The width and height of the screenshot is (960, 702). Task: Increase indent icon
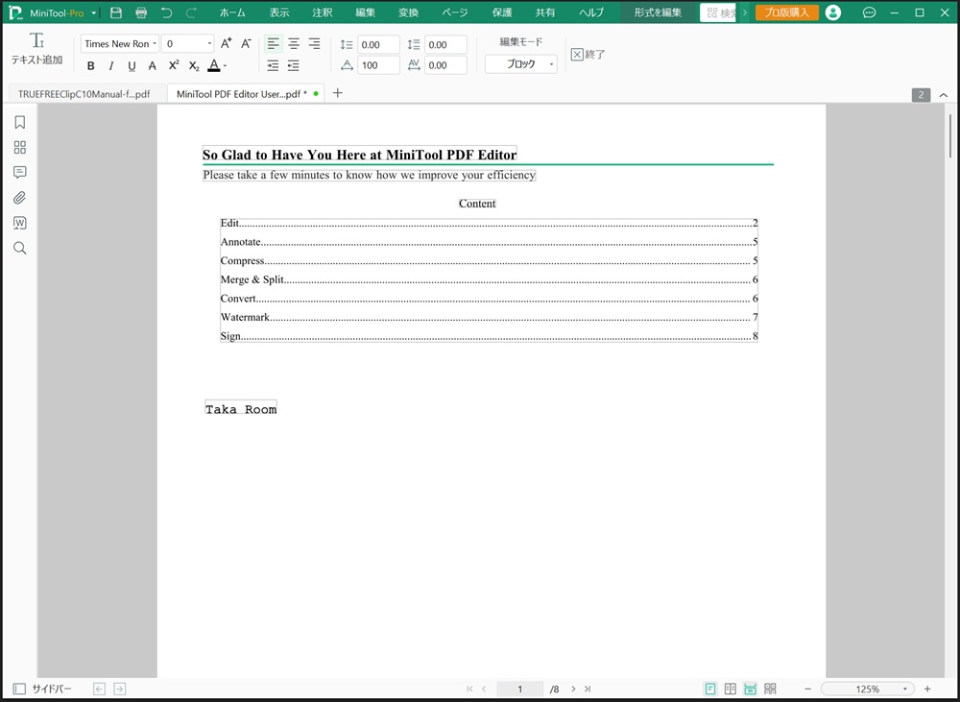[273, 65]
